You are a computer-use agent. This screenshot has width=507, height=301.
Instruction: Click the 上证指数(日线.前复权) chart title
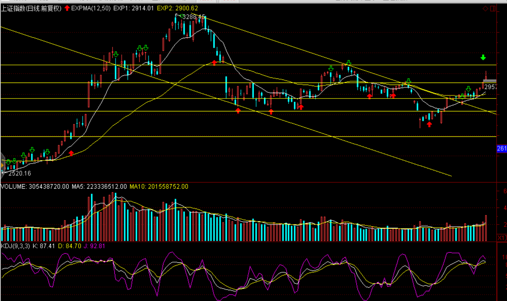31,8
